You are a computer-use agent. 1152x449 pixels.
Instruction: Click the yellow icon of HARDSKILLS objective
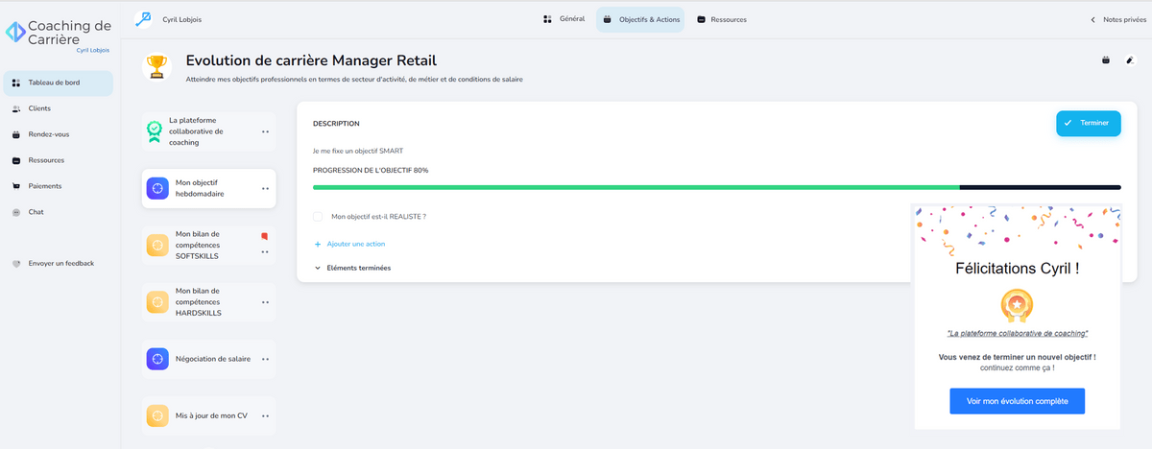(x=157, y=302)
